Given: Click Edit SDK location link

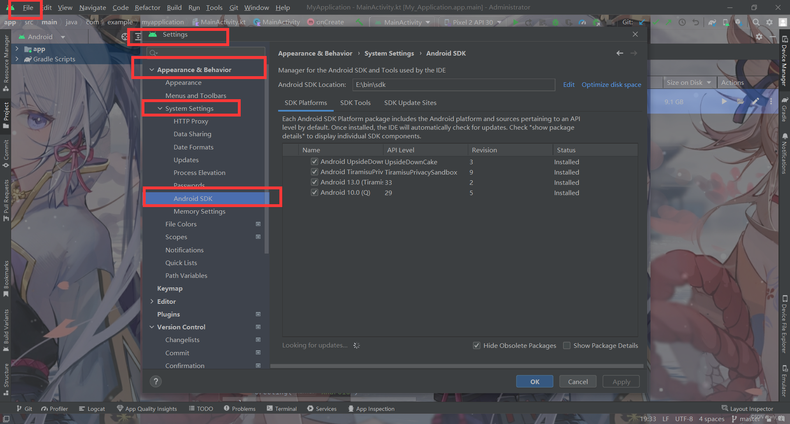Looking at the screenshot, I should pyautogui.click(x=569, y=84).
